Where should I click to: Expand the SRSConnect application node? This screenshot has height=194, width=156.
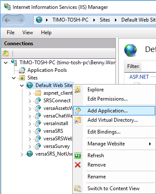[30, 101]
